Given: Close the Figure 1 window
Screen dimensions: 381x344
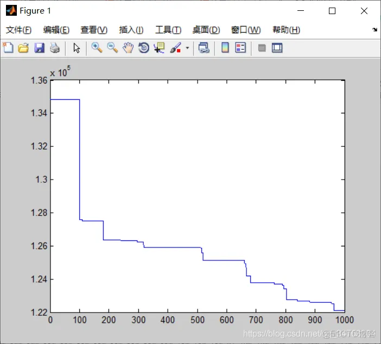Looking at the screenshot, I should point(364,11).
